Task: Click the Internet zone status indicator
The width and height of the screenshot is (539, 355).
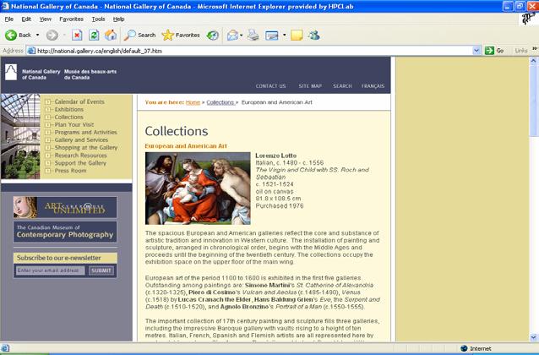Action: click(x=476, y=348)
